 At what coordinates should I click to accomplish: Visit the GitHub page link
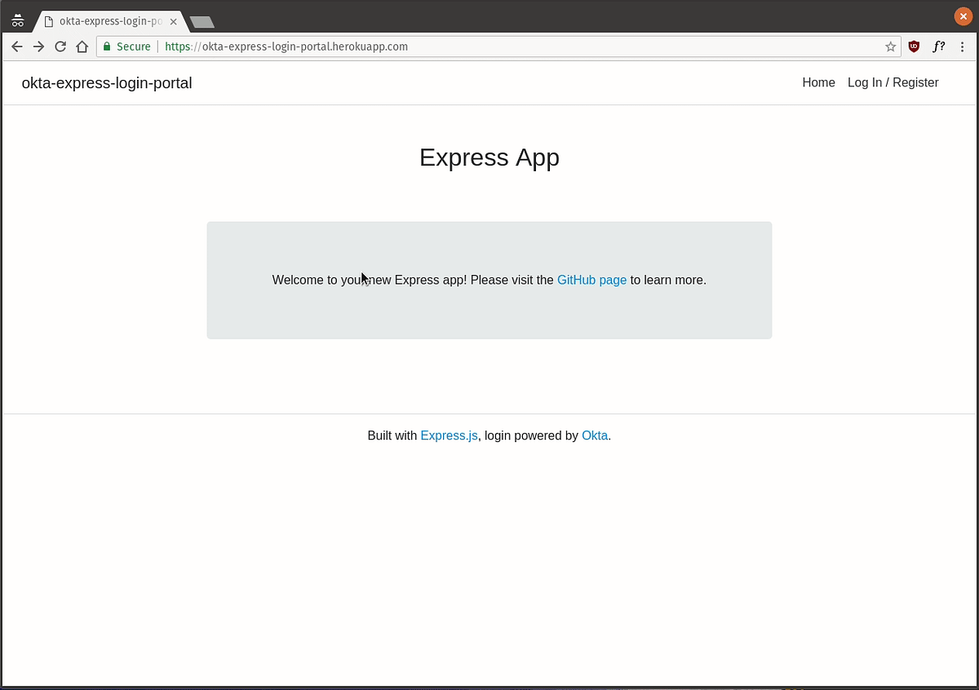pos(591,280)
